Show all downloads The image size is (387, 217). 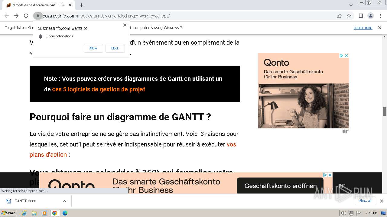point(365,201)
